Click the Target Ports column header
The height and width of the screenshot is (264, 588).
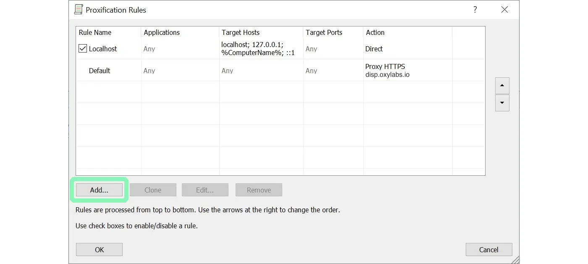[324, 32]
